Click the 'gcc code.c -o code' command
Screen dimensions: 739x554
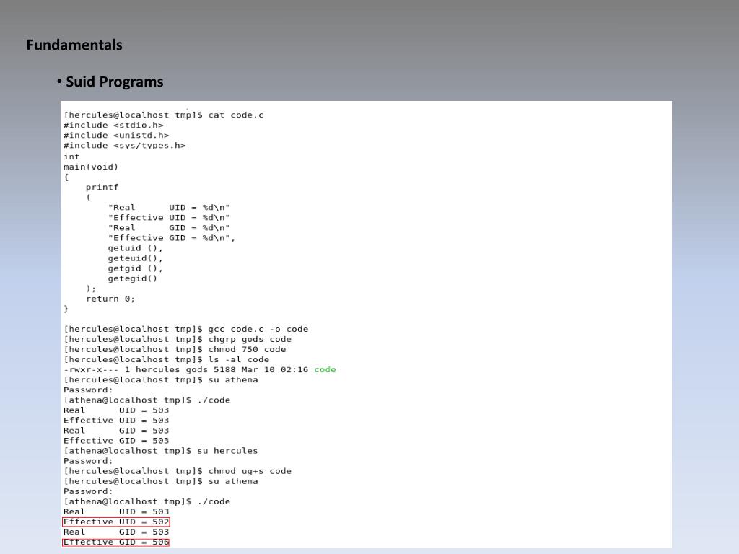point(258,329)
